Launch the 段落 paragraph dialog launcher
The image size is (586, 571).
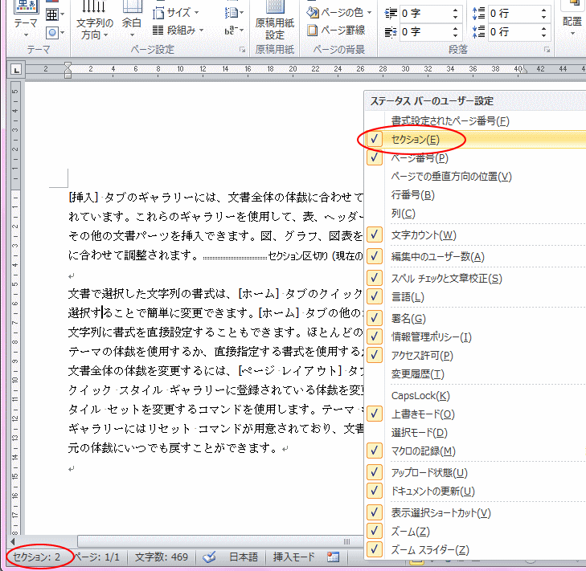(547, 50)
